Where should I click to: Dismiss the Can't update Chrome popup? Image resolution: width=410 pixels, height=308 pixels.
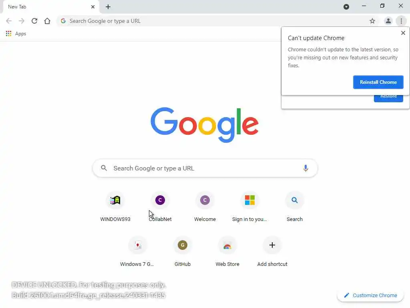coord(403,33)
